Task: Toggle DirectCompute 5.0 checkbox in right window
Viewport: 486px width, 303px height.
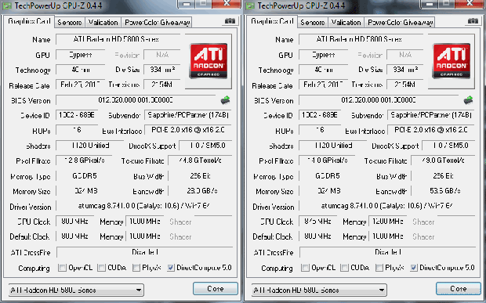Action: (x=413, y=268)
